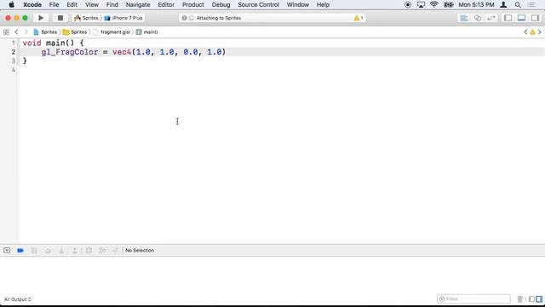This screenshot has height=307, width=545.
Task: Open the Editor menu
Action: tap(166, 5)
